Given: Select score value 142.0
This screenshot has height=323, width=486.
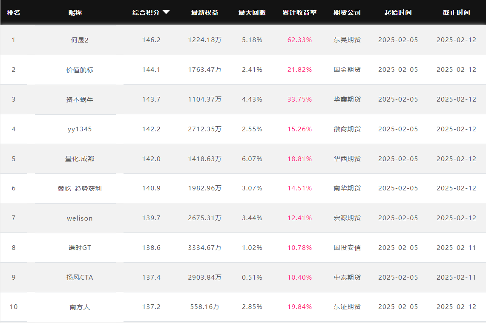Looking at the screenshot, I should [151, 159].
